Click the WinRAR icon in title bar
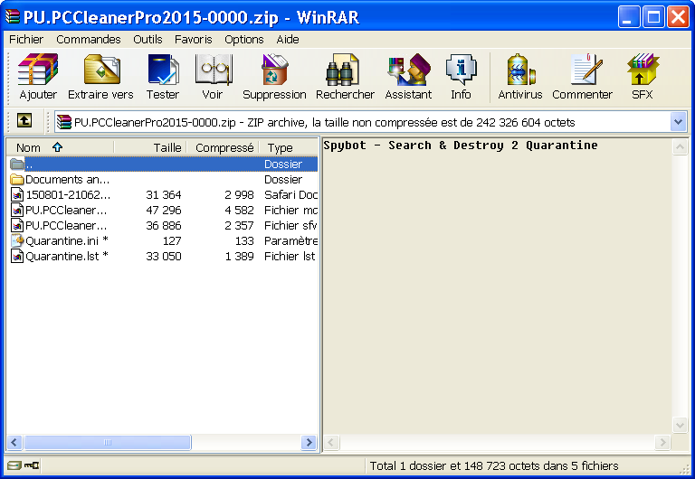The width and height of the screenshot is (695, 479). click(13, 17)
